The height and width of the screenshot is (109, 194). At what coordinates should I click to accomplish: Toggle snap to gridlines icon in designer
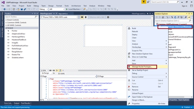click(53, 70)
